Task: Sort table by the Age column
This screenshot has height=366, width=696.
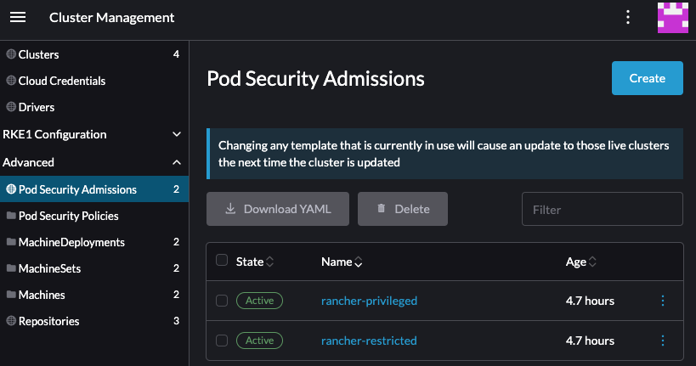Action: click(580, 262)
